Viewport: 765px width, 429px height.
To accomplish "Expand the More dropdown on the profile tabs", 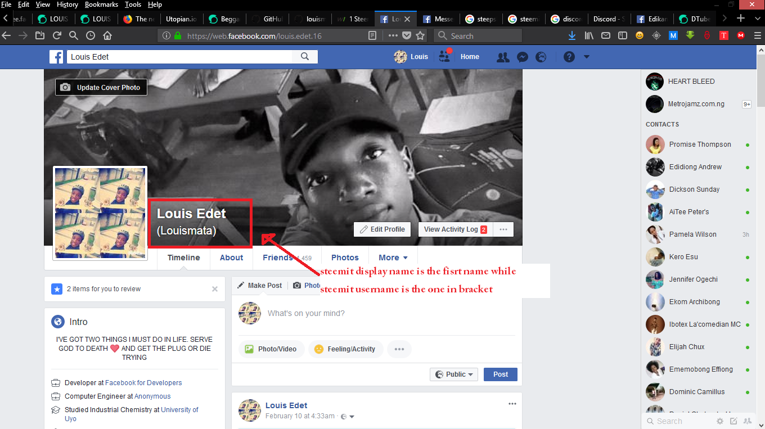I will click(393, 258).
